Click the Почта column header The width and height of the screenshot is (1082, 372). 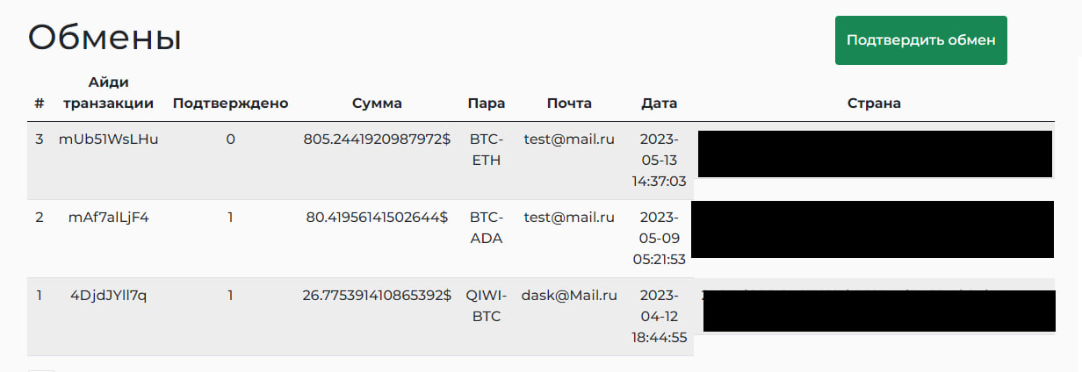click(x=569, y=104)
